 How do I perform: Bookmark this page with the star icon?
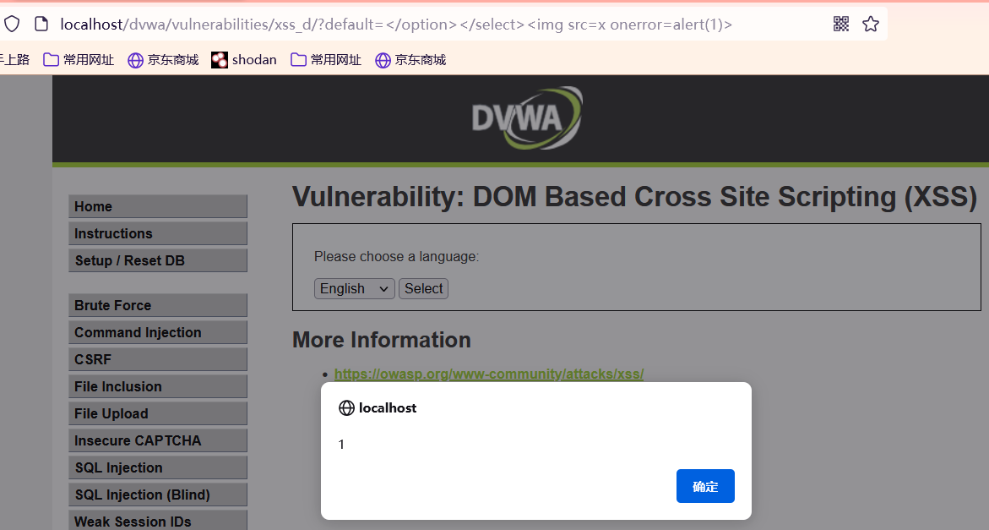[x=871, y=24]
